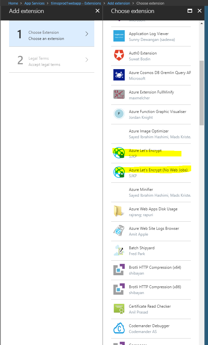Click the Azure Web Site Logs Browser icon
The width and height of the screenshot is (208, 345).
(x=119, y=231)
